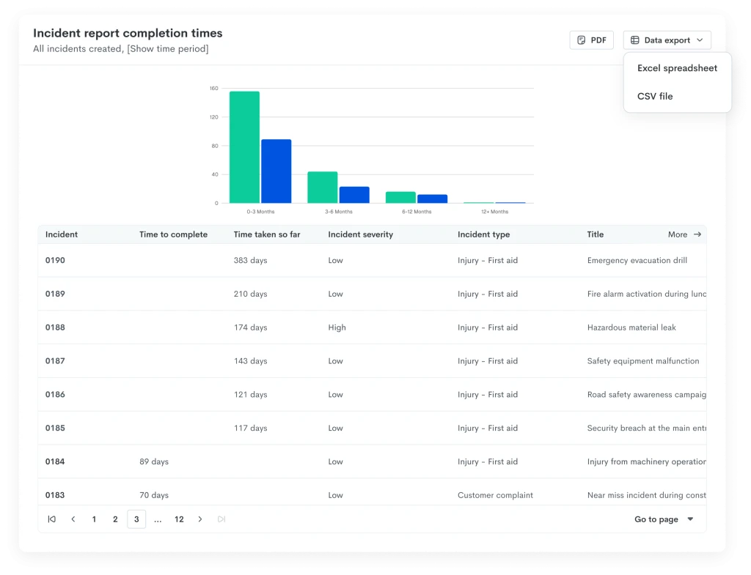Viewport: 751px width, 575px height.
Task: Go to previous page with left chevron
Action: 73,519
